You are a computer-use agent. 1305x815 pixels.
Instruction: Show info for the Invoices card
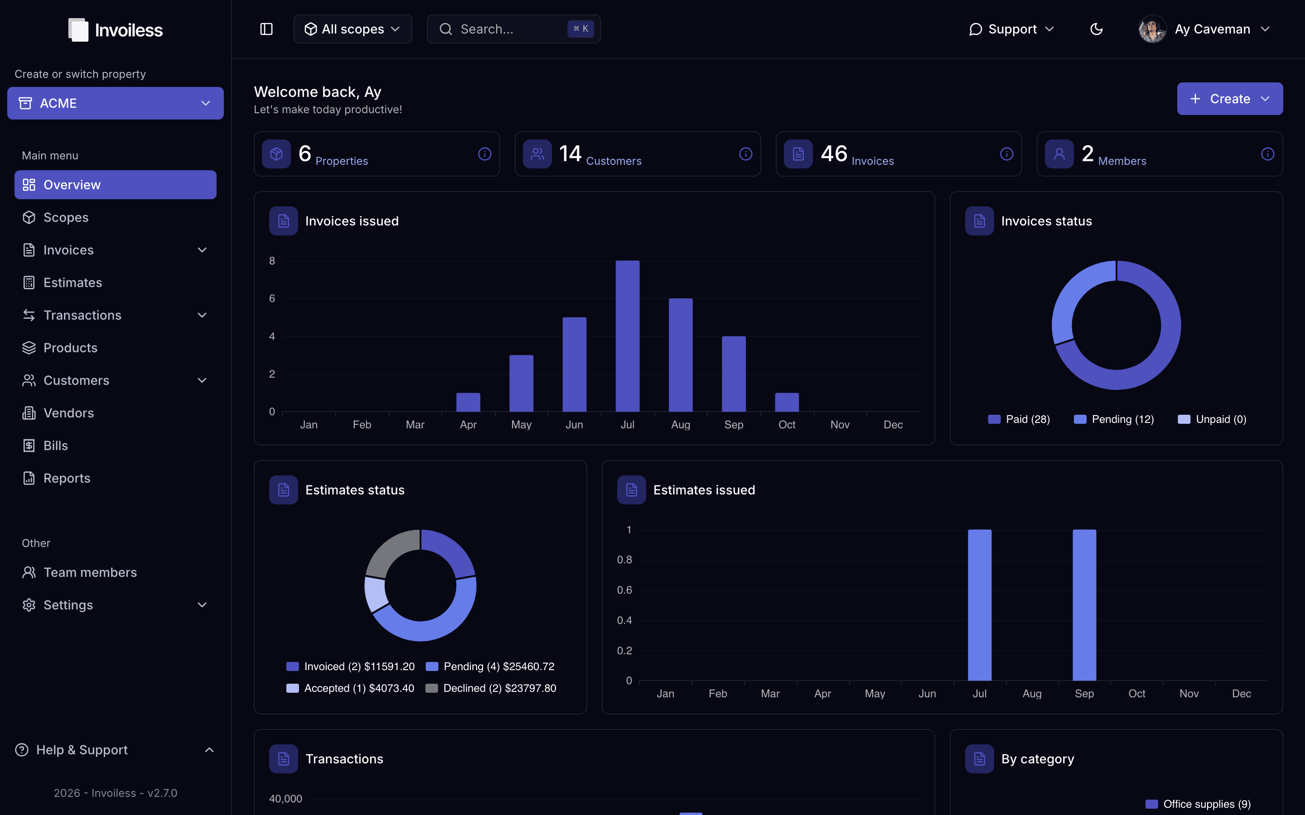pyautogui.click(x=1007, y=154)
